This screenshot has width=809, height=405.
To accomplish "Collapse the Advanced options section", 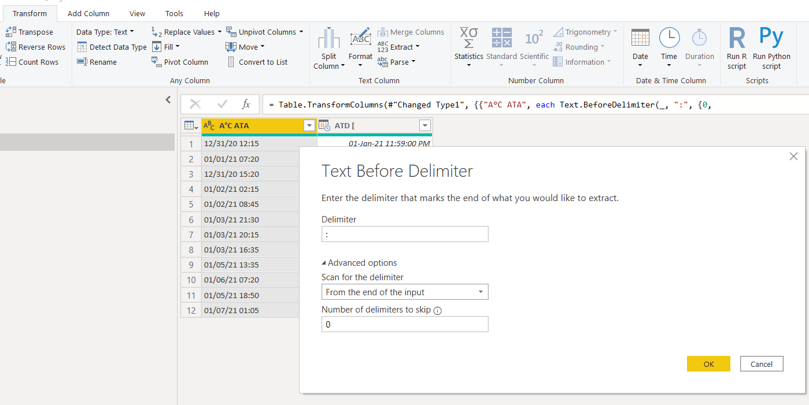I will 359,262.
